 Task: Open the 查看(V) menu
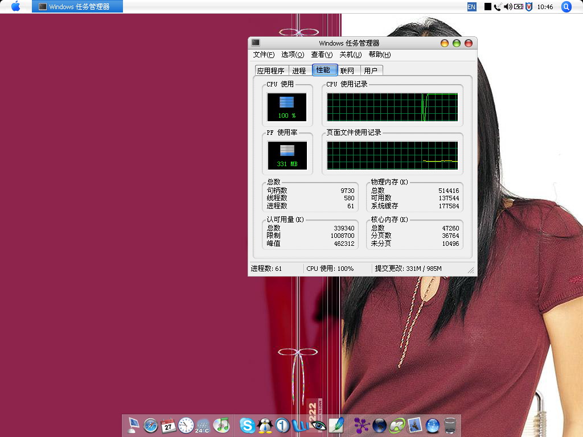(322, 55)
